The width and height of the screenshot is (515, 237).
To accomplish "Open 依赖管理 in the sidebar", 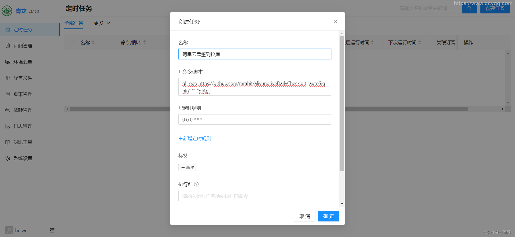I will (x=23, y=110).
